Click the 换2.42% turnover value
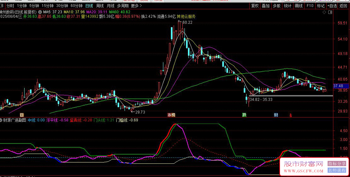The width and height of the screenshot is (350, 177). click(148, 16)
